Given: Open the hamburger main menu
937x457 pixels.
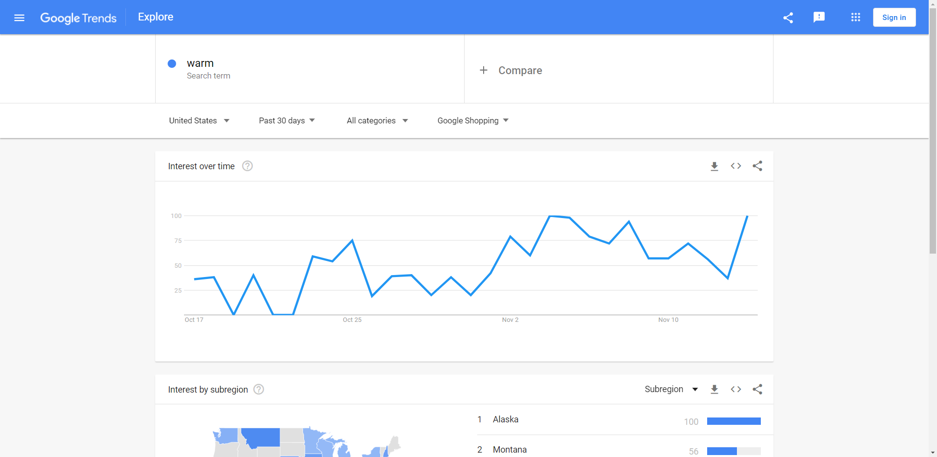Looking at the screenshot, I should pyautogui.click(x=20, y=18).
